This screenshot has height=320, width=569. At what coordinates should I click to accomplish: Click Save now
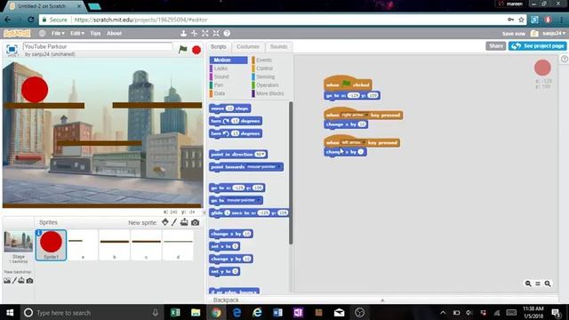click(x=514, y=34)
